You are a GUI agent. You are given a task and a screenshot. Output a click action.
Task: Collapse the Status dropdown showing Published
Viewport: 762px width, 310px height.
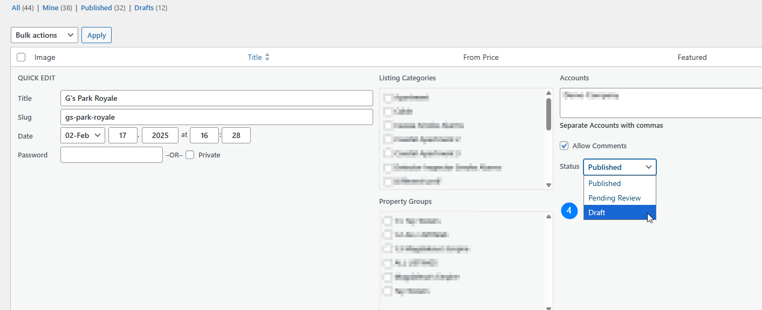(x=619, y=167)
